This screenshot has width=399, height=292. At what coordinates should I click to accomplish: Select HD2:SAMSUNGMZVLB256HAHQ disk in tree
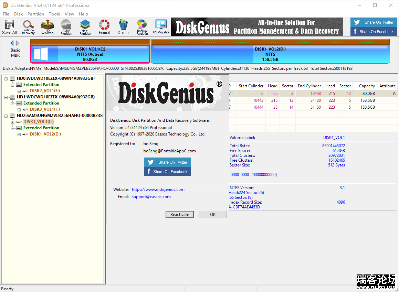pos(60,115)
